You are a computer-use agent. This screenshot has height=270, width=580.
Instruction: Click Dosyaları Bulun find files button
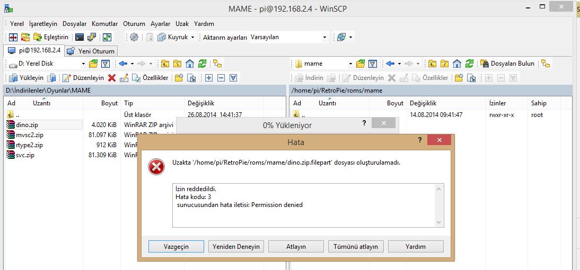[507, 64]
